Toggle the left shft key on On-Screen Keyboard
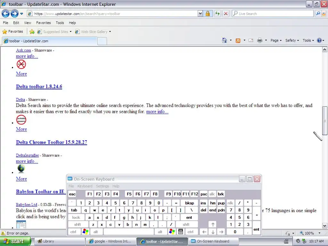The image size is (328, 246). 78,225
